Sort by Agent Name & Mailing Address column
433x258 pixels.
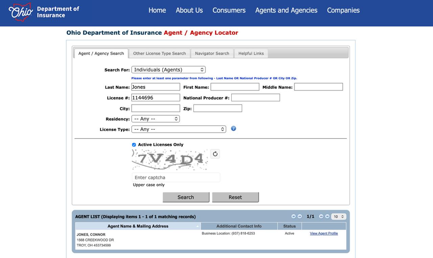tap(138, 226)
